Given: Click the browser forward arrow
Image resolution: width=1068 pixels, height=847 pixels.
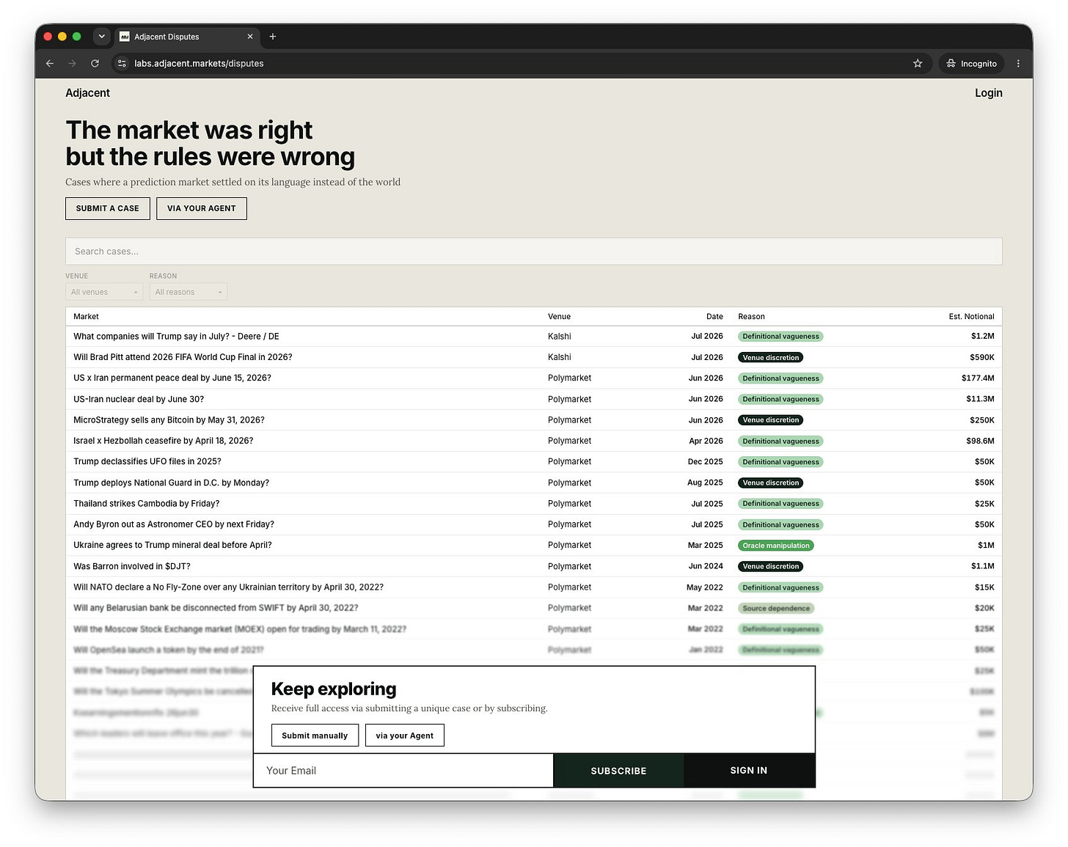Looking at the screenshot, I should pyautogui.click(x=72, y=64).
